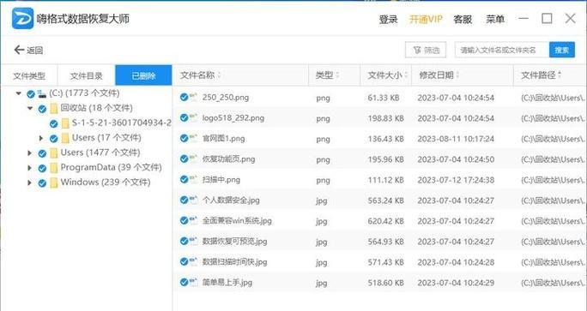Click the Users (1477) folder icon
This screenshot has width=587, height=311.
click(54, 153)
